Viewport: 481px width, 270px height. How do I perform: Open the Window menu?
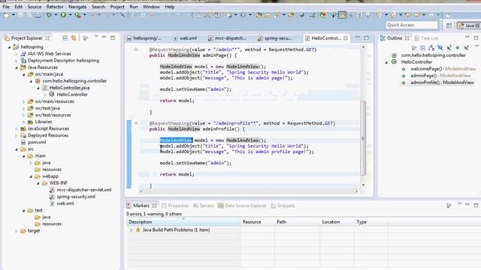[151, 7]
